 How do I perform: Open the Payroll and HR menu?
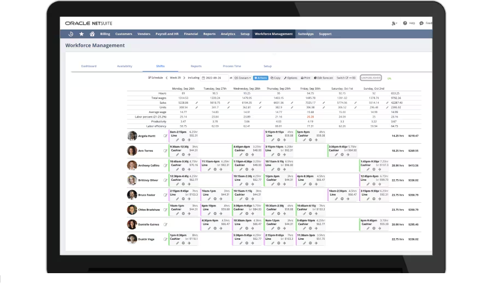[x=168, y=34]
